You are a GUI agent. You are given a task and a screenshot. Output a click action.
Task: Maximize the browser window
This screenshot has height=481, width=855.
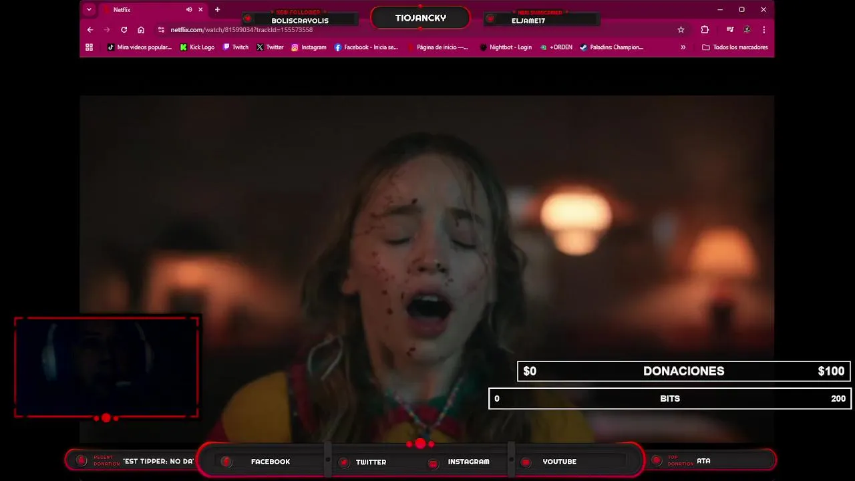pos(741,9)
